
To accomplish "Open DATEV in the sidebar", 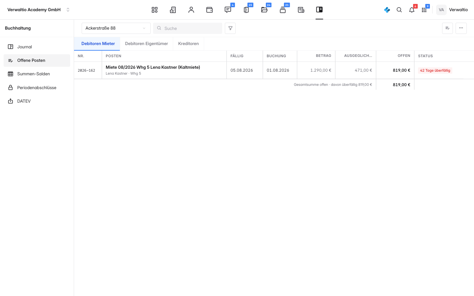I will (x=37, y=101).
